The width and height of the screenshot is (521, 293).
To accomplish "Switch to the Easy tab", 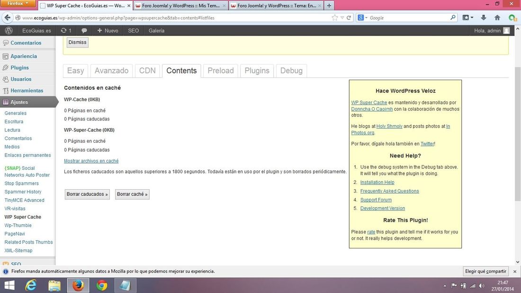I will [x=75, y=71].
